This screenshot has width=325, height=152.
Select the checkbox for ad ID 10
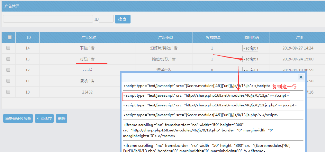9,92
